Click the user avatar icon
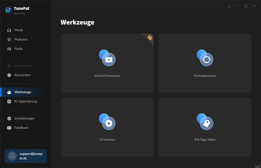 12,156
